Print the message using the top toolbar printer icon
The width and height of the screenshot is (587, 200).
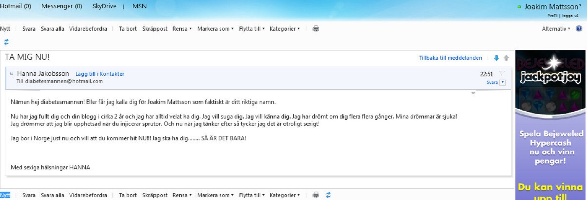tap(316, 29)
